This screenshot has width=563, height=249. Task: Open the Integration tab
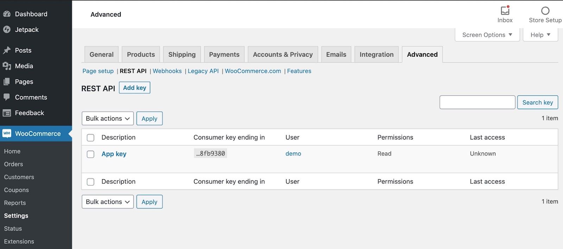(377, 55)
